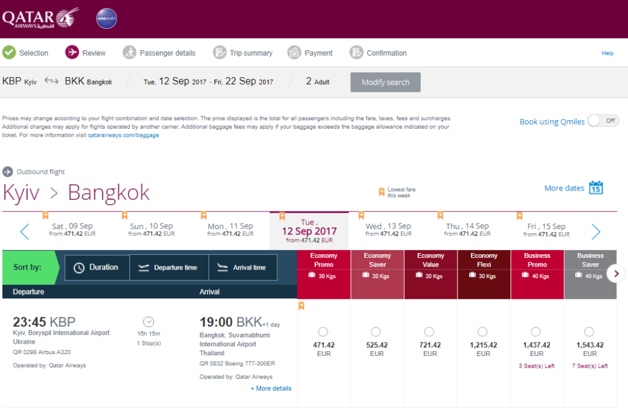
Task: Select the 471.42 EUR Economy Promo fare
Action: 323,331
